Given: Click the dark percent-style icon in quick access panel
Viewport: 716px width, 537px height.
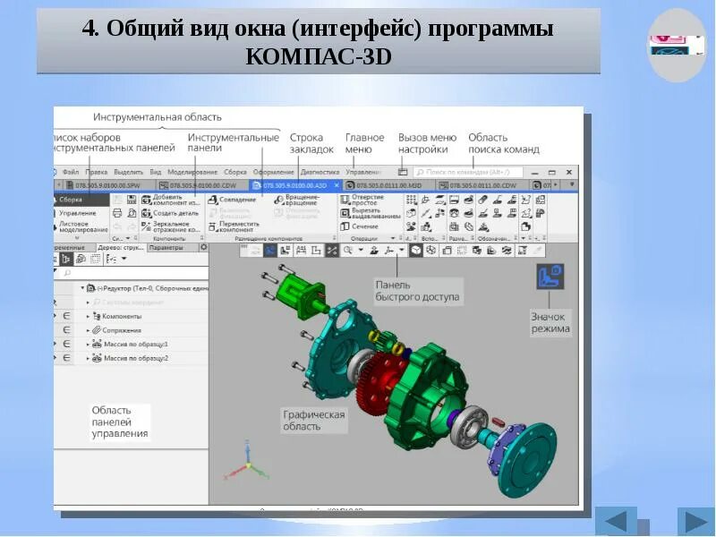Looking at the screenshot, I should (332, 251).
